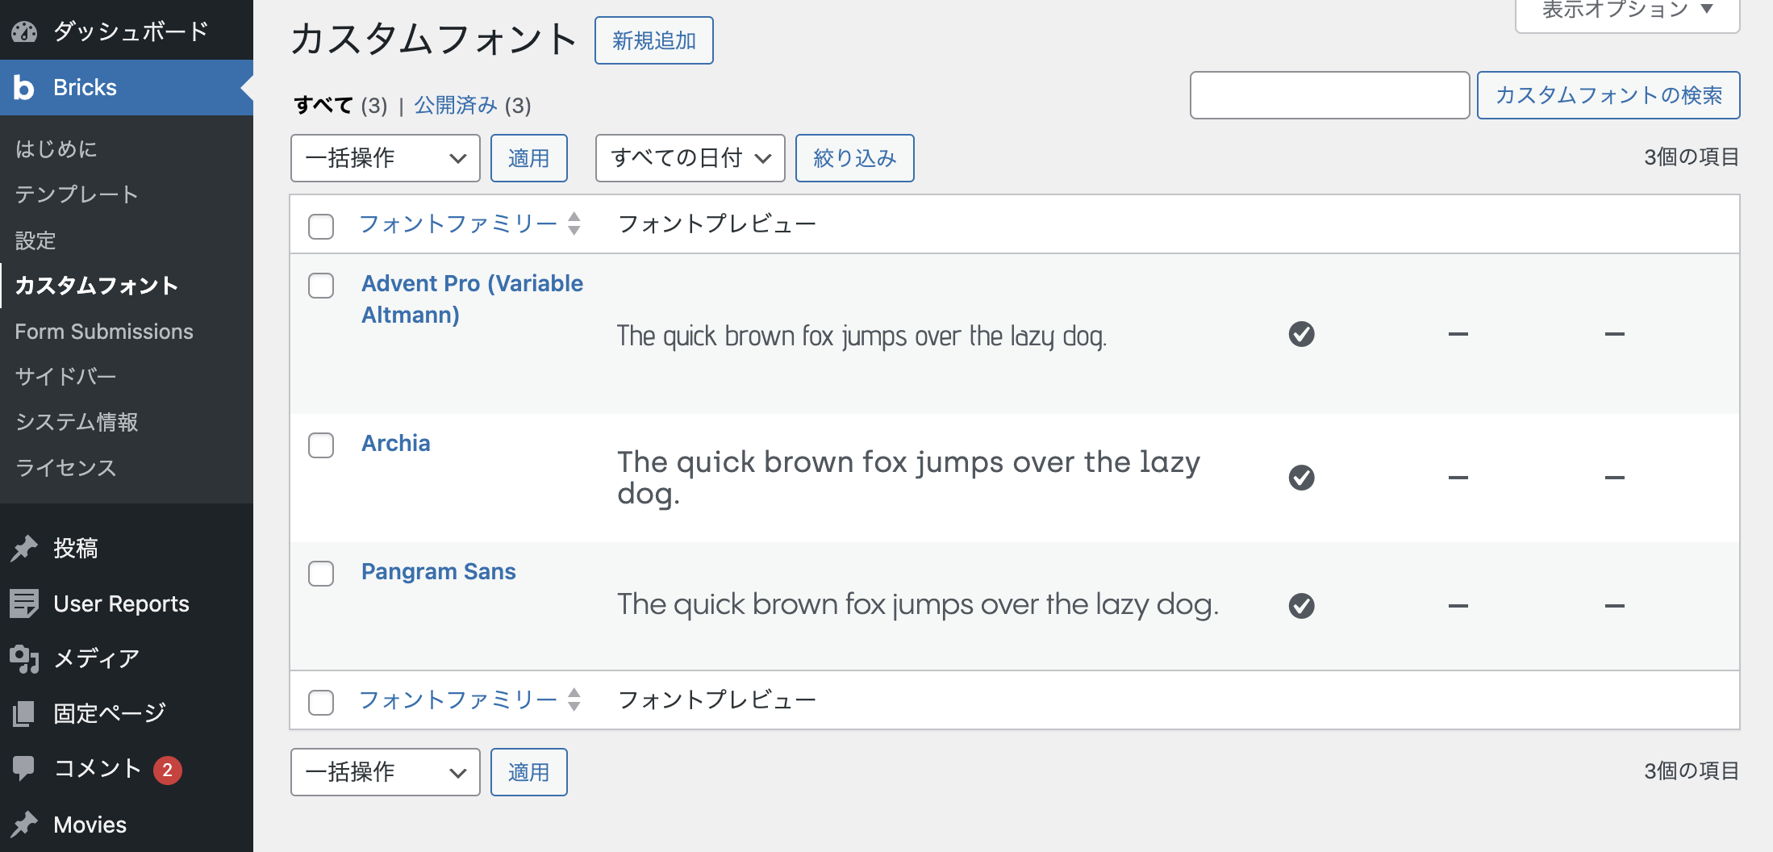
Task: Open the top bulk actions dropdown
Action: tap(386, 158)
